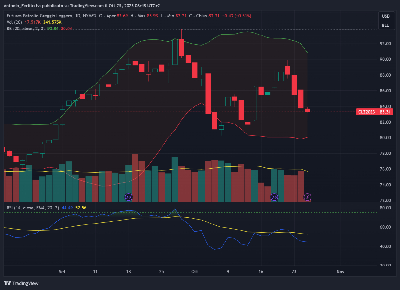Click the 341.575K volume average value
Screen dimensions: 400x290
(52, 22)
